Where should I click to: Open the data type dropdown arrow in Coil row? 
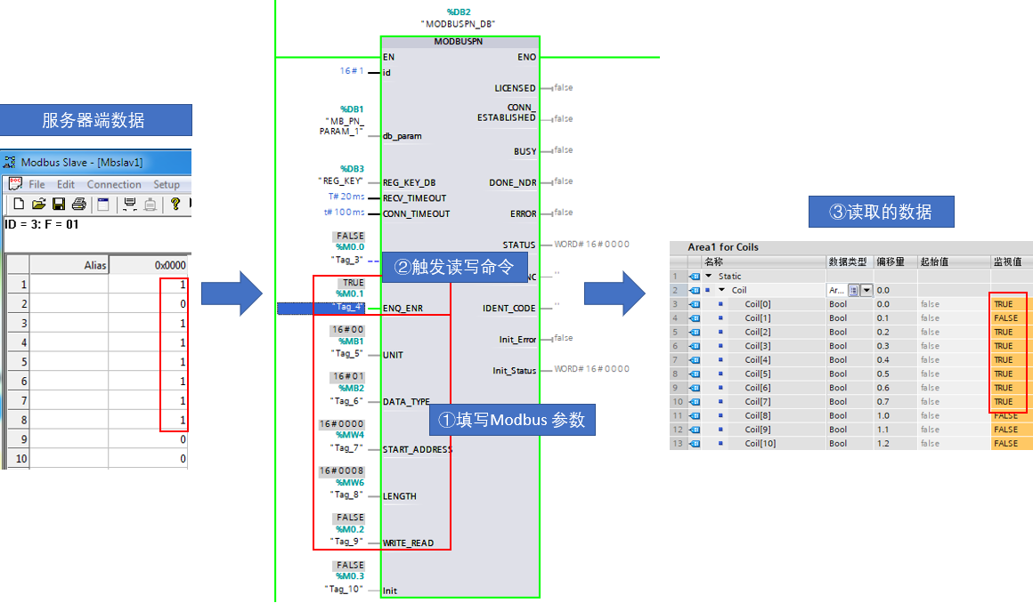866,290
